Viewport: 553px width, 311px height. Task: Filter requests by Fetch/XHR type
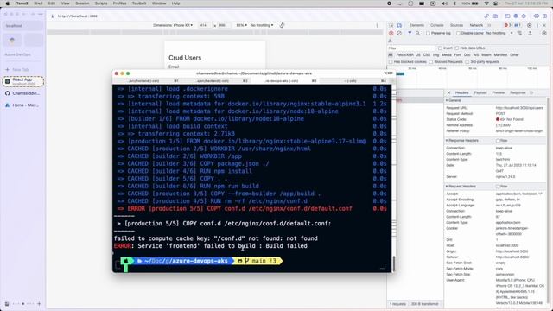point(404,55)
